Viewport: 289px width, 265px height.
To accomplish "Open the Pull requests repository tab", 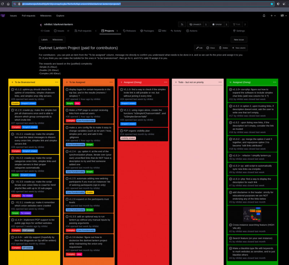I will click(83, 31).
